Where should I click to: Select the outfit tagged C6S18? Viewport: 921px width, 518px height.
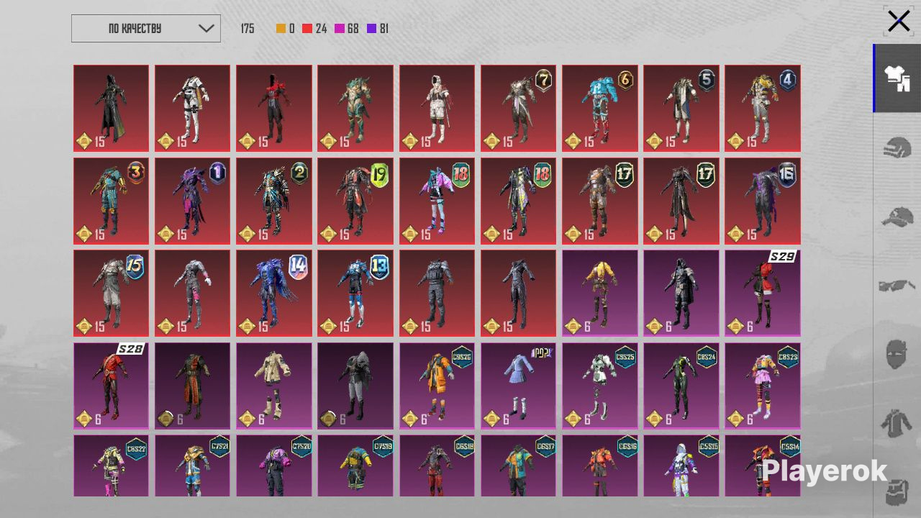[x=437, y=465]
